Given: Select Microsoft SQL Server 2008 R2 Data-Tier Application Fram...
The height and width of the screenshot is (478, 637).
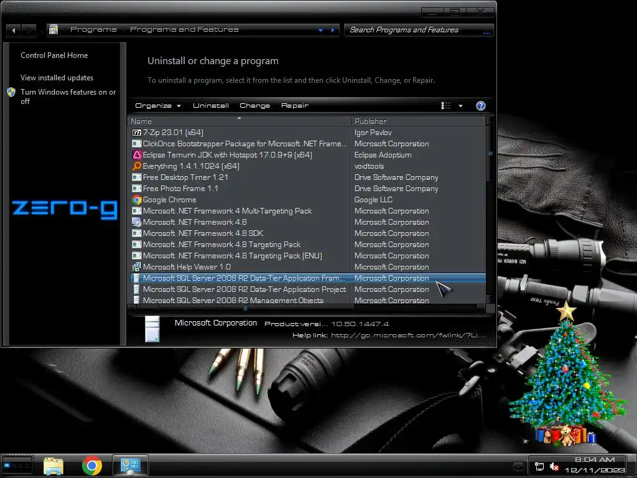Looking at the screenshot, I should pyautogui.click(x=307, y=278).
